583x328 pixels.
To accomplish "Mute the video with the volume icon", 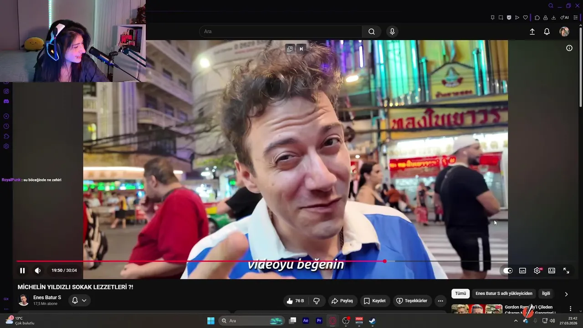I will [38, 271].
